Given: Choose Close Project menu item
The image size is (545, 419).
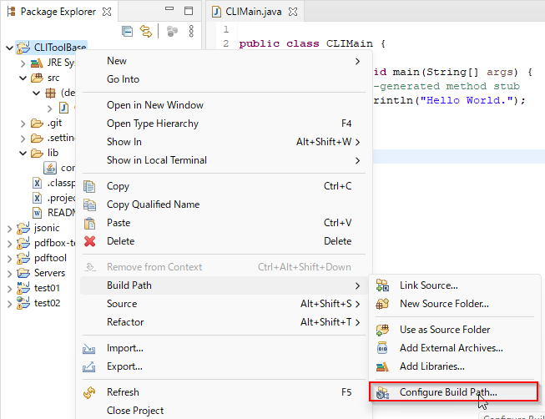Looking at the screenshot, I should 225,411.
